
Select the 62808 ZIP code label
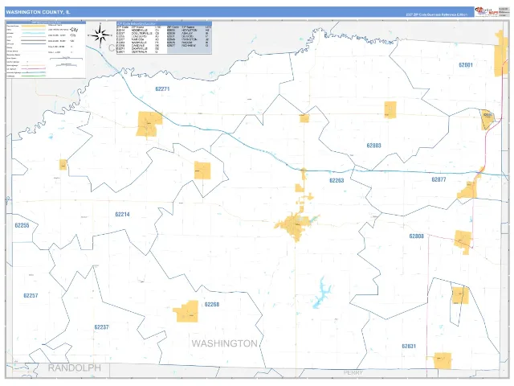pos(416,236)
